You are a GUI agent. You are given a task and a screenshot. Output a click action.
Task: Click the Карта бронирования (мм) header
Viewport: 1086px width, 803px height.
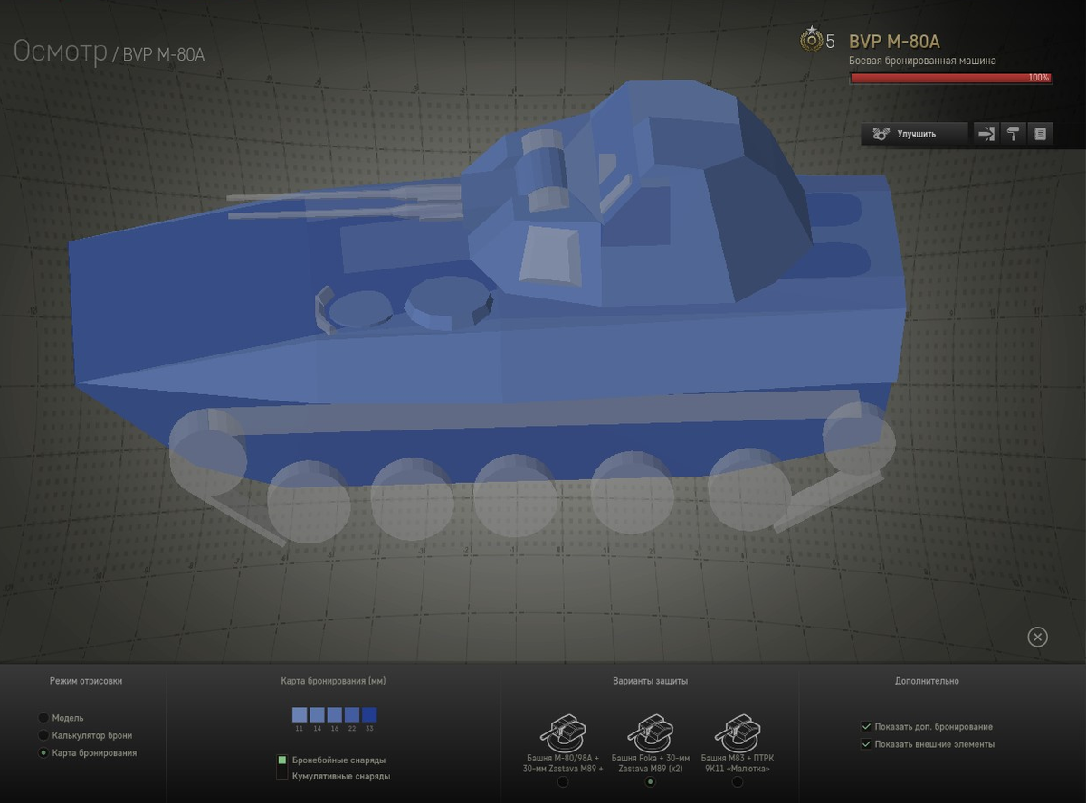click(x=334, y=681)
